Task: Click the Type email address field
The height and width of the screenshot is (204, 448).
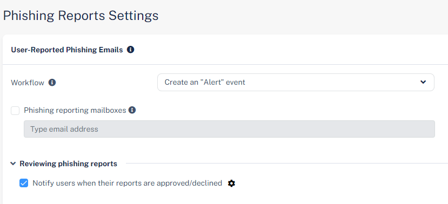Action: coord(229,129)
